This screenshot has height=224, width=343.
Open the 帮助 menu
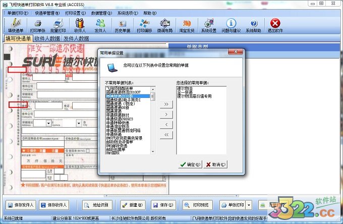[150, 13]
